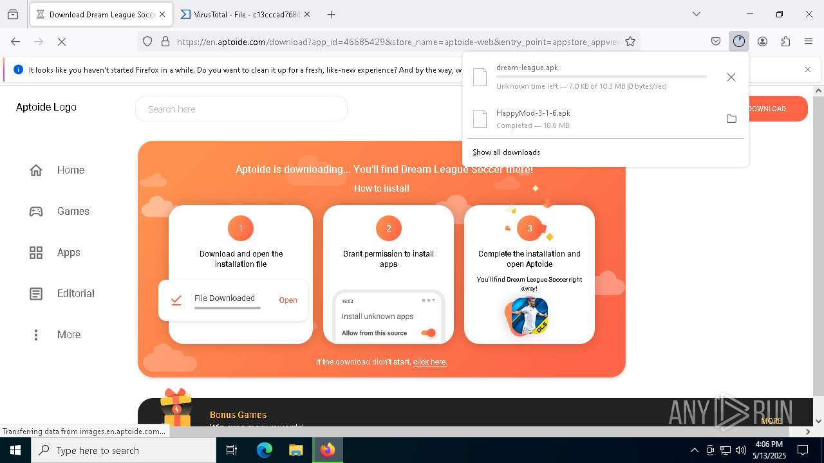Open the Home sidebar item
This screenshot has width=824, height=463.
(x=57, y=170)
